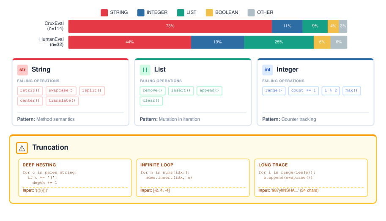Click the yellow BOOLEAN legend swatch
The height and width of the screenshot is (221, 386).
pyautogui.click(x=209, y=13)
